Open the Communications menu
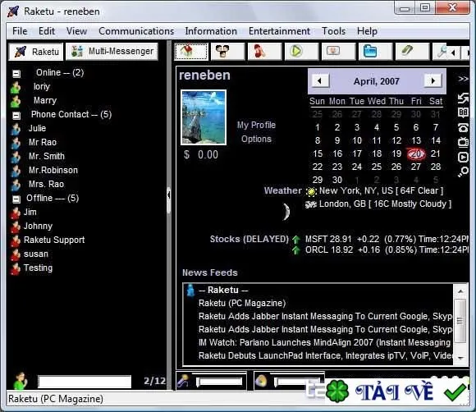 click(136, 31)
